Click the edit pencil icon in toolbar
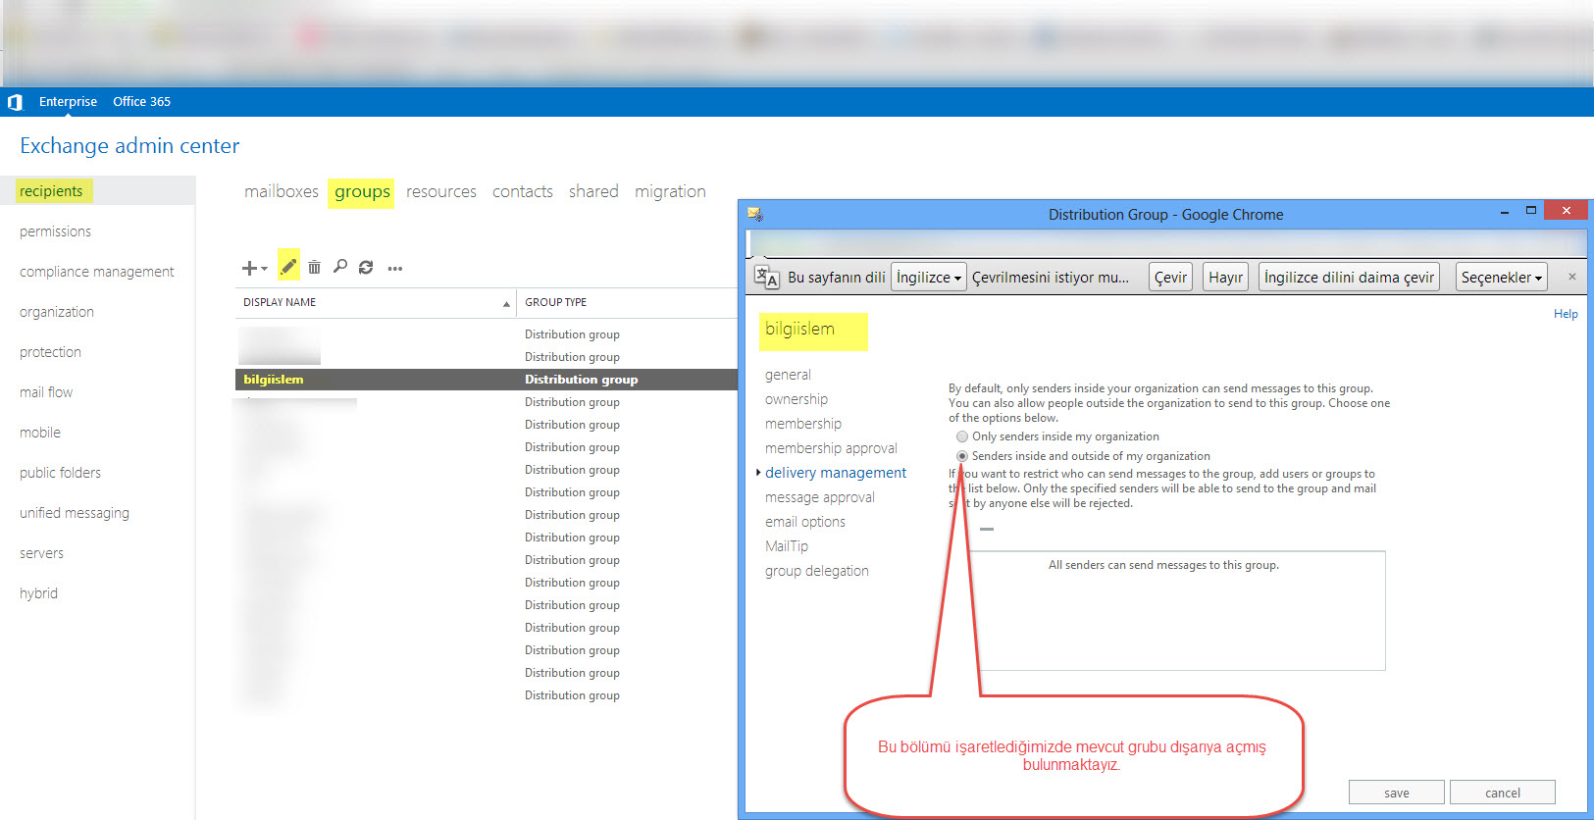This screenshot has height=820, width=1594. (x=288, y=267)
